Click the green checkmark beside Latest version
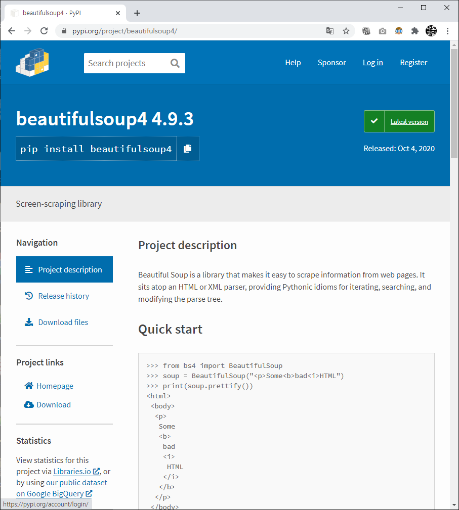Image resolution: width=459 pixels, height=510 pixels. [374, 121]
